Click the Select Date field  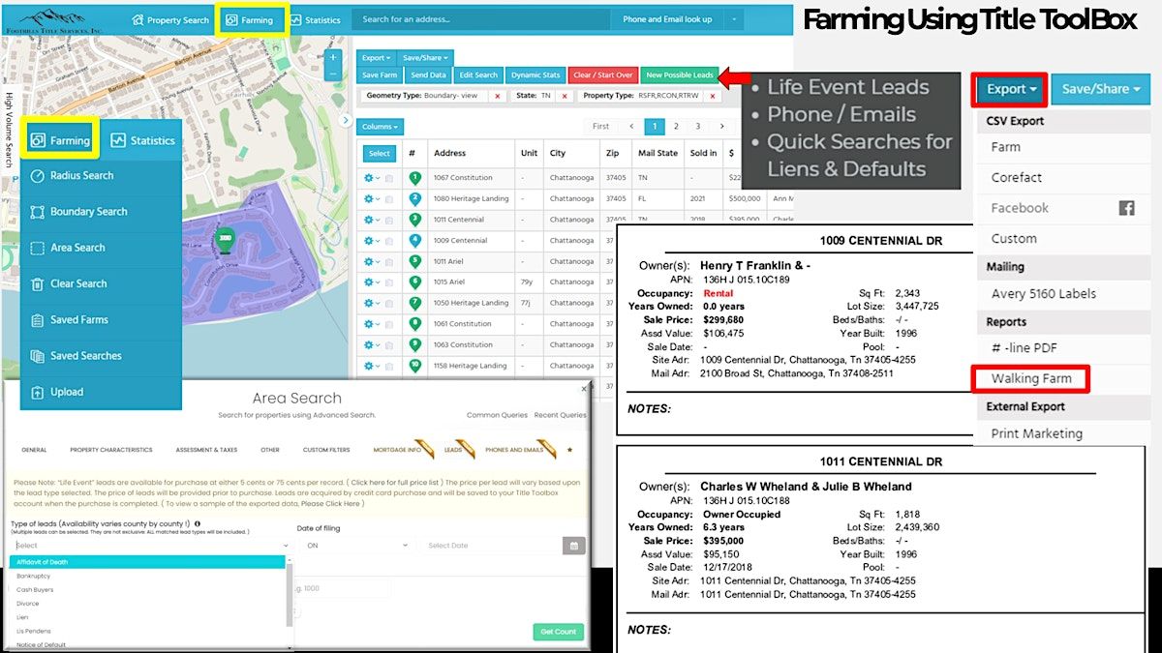click(490, 546)
